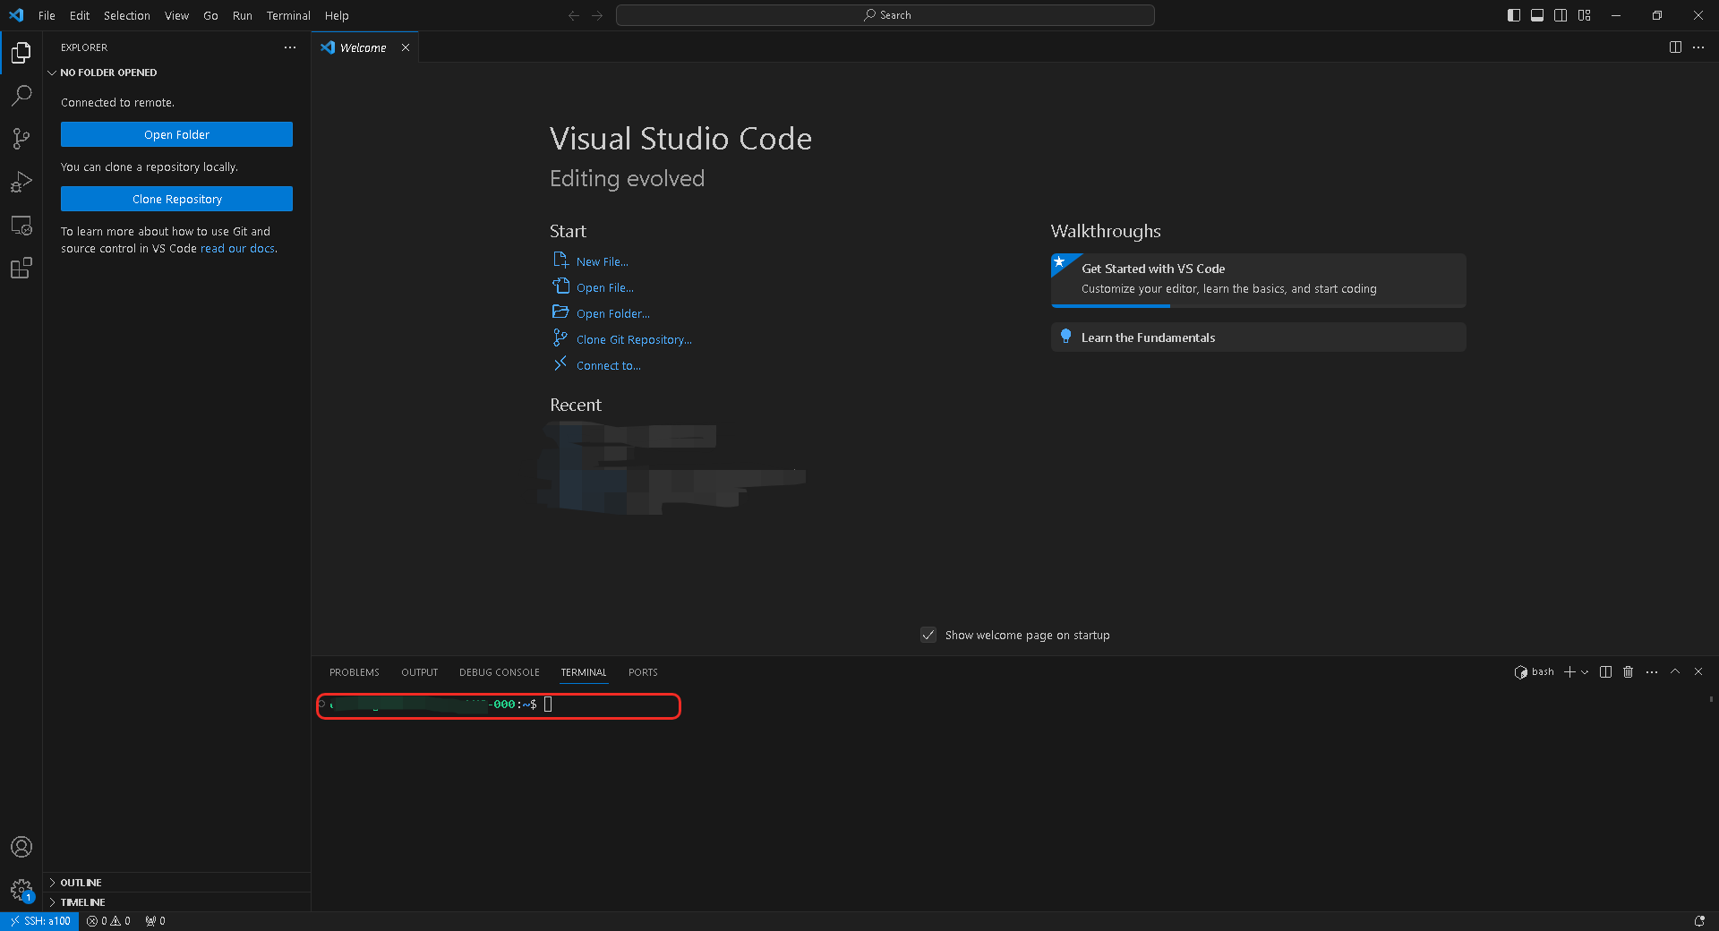
Task: Open Get Started with VS Code walkthrough
Action: click(x=1258, y=280)
